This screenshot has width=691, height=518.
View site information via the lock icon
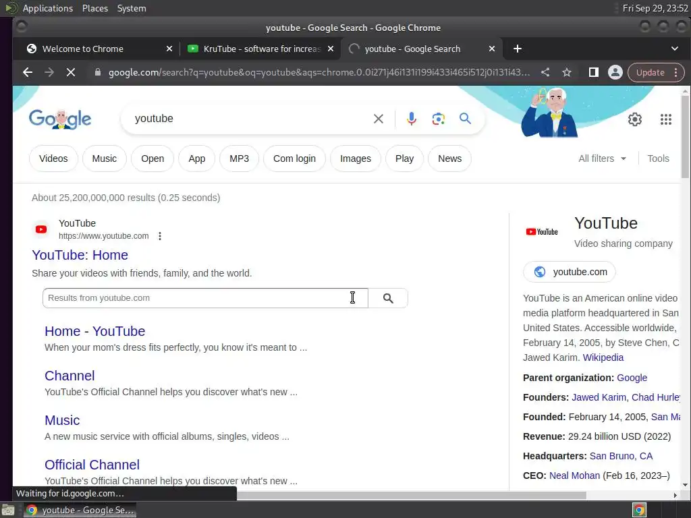[98, 72]
